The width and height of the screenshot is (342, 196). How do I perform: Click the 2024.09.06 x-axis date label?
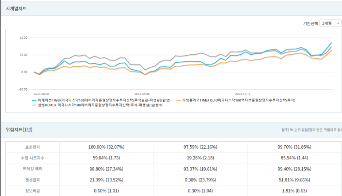pyautogui.click(x=142, y=94)
